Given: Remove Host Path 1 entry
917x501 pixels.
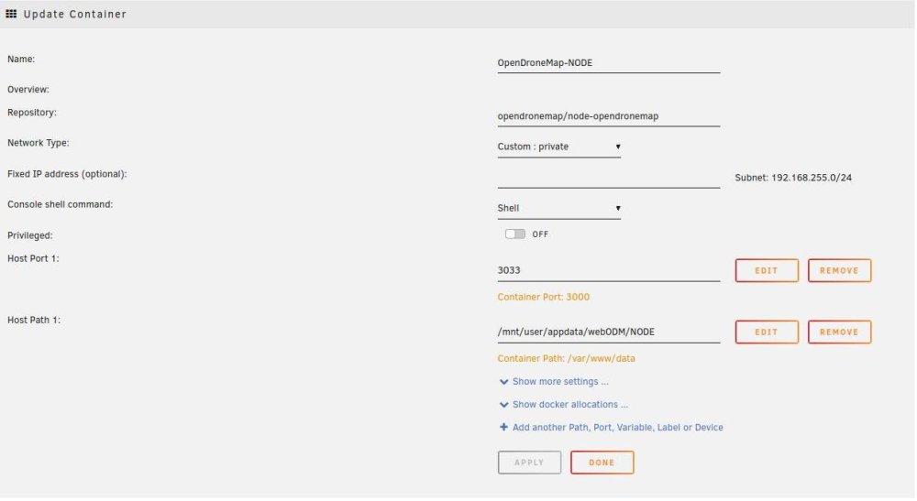Looking at the screenshot, I should pyautogui.click(x=839, y=332).
